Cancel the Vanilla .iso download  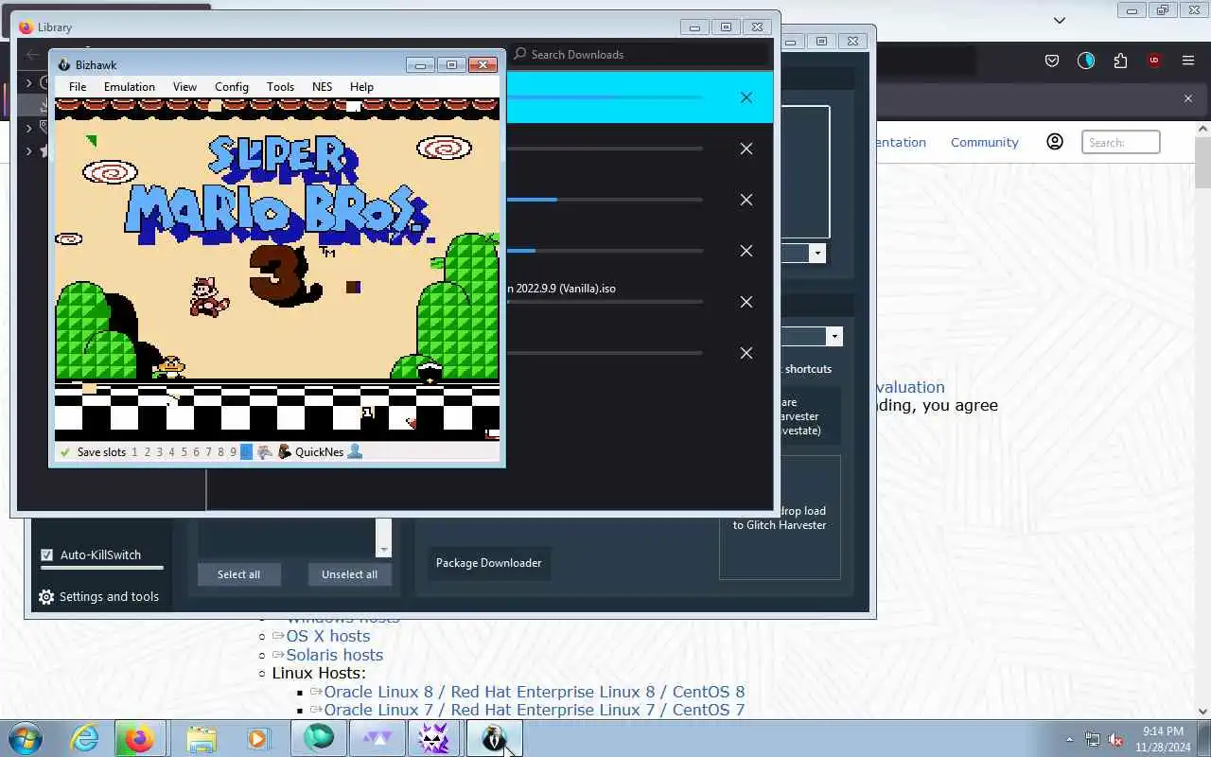point(746,302)
